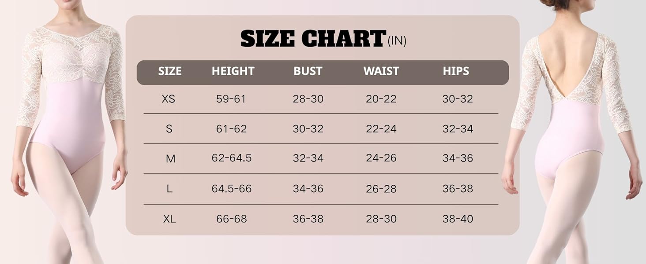
Task: Click the L size row label
Action: coord(169,189)
